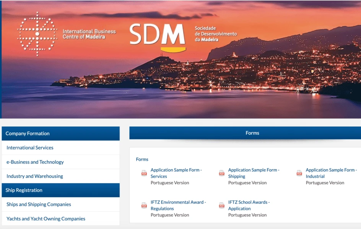The width and height of the screenshot is (361, 229).
Task: Open IFTZ Environmental Award - Regulations document
Action: [178, 205]
